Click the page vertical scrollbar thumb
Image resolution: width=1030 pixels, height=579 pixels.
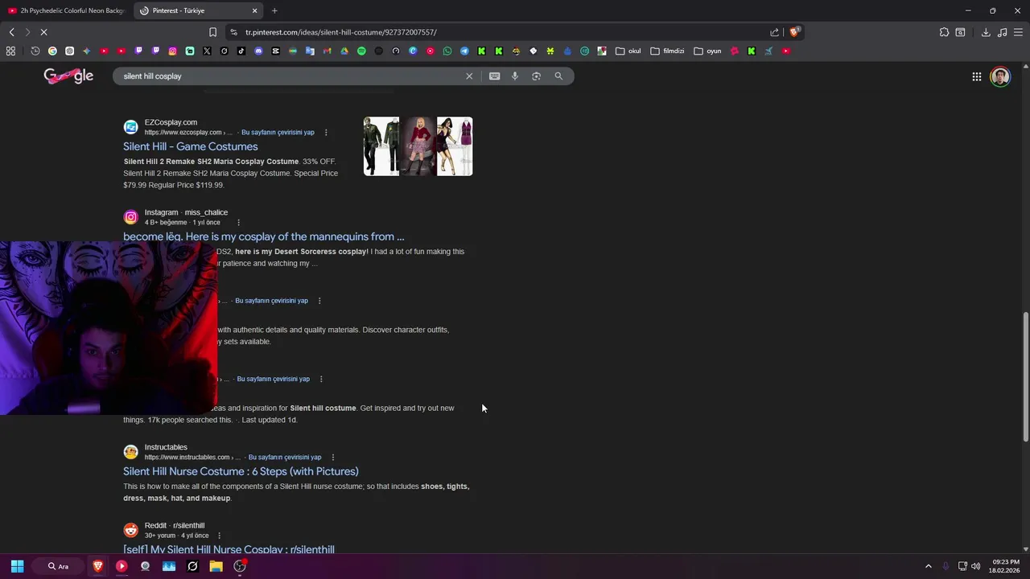[x=1025, y=376]
